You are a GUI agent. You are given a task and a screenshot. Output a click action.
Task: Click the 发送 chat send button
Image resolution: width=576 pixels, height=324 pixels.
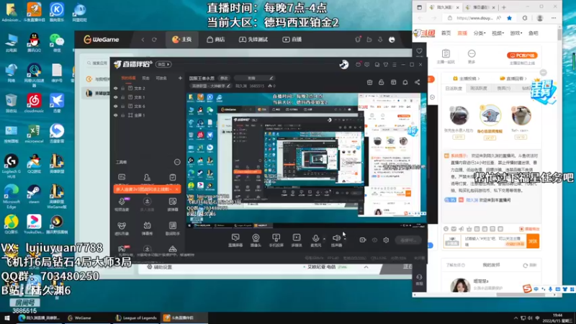pos(533,241)
